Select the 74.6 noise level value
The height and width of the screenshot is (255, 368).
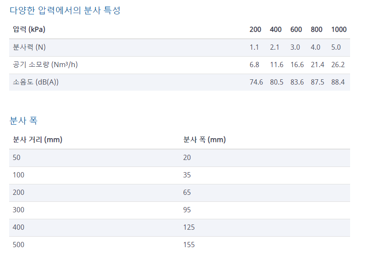pyautogui.click(x=256, y=82)
